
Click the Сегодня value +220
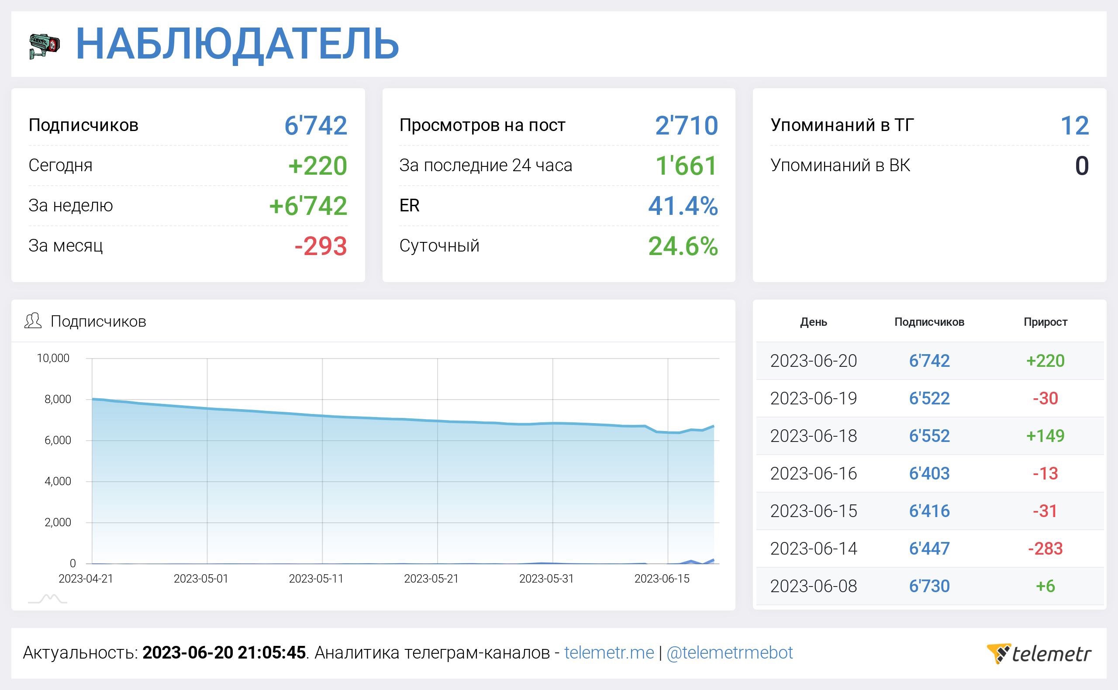(x=317, y=166)
